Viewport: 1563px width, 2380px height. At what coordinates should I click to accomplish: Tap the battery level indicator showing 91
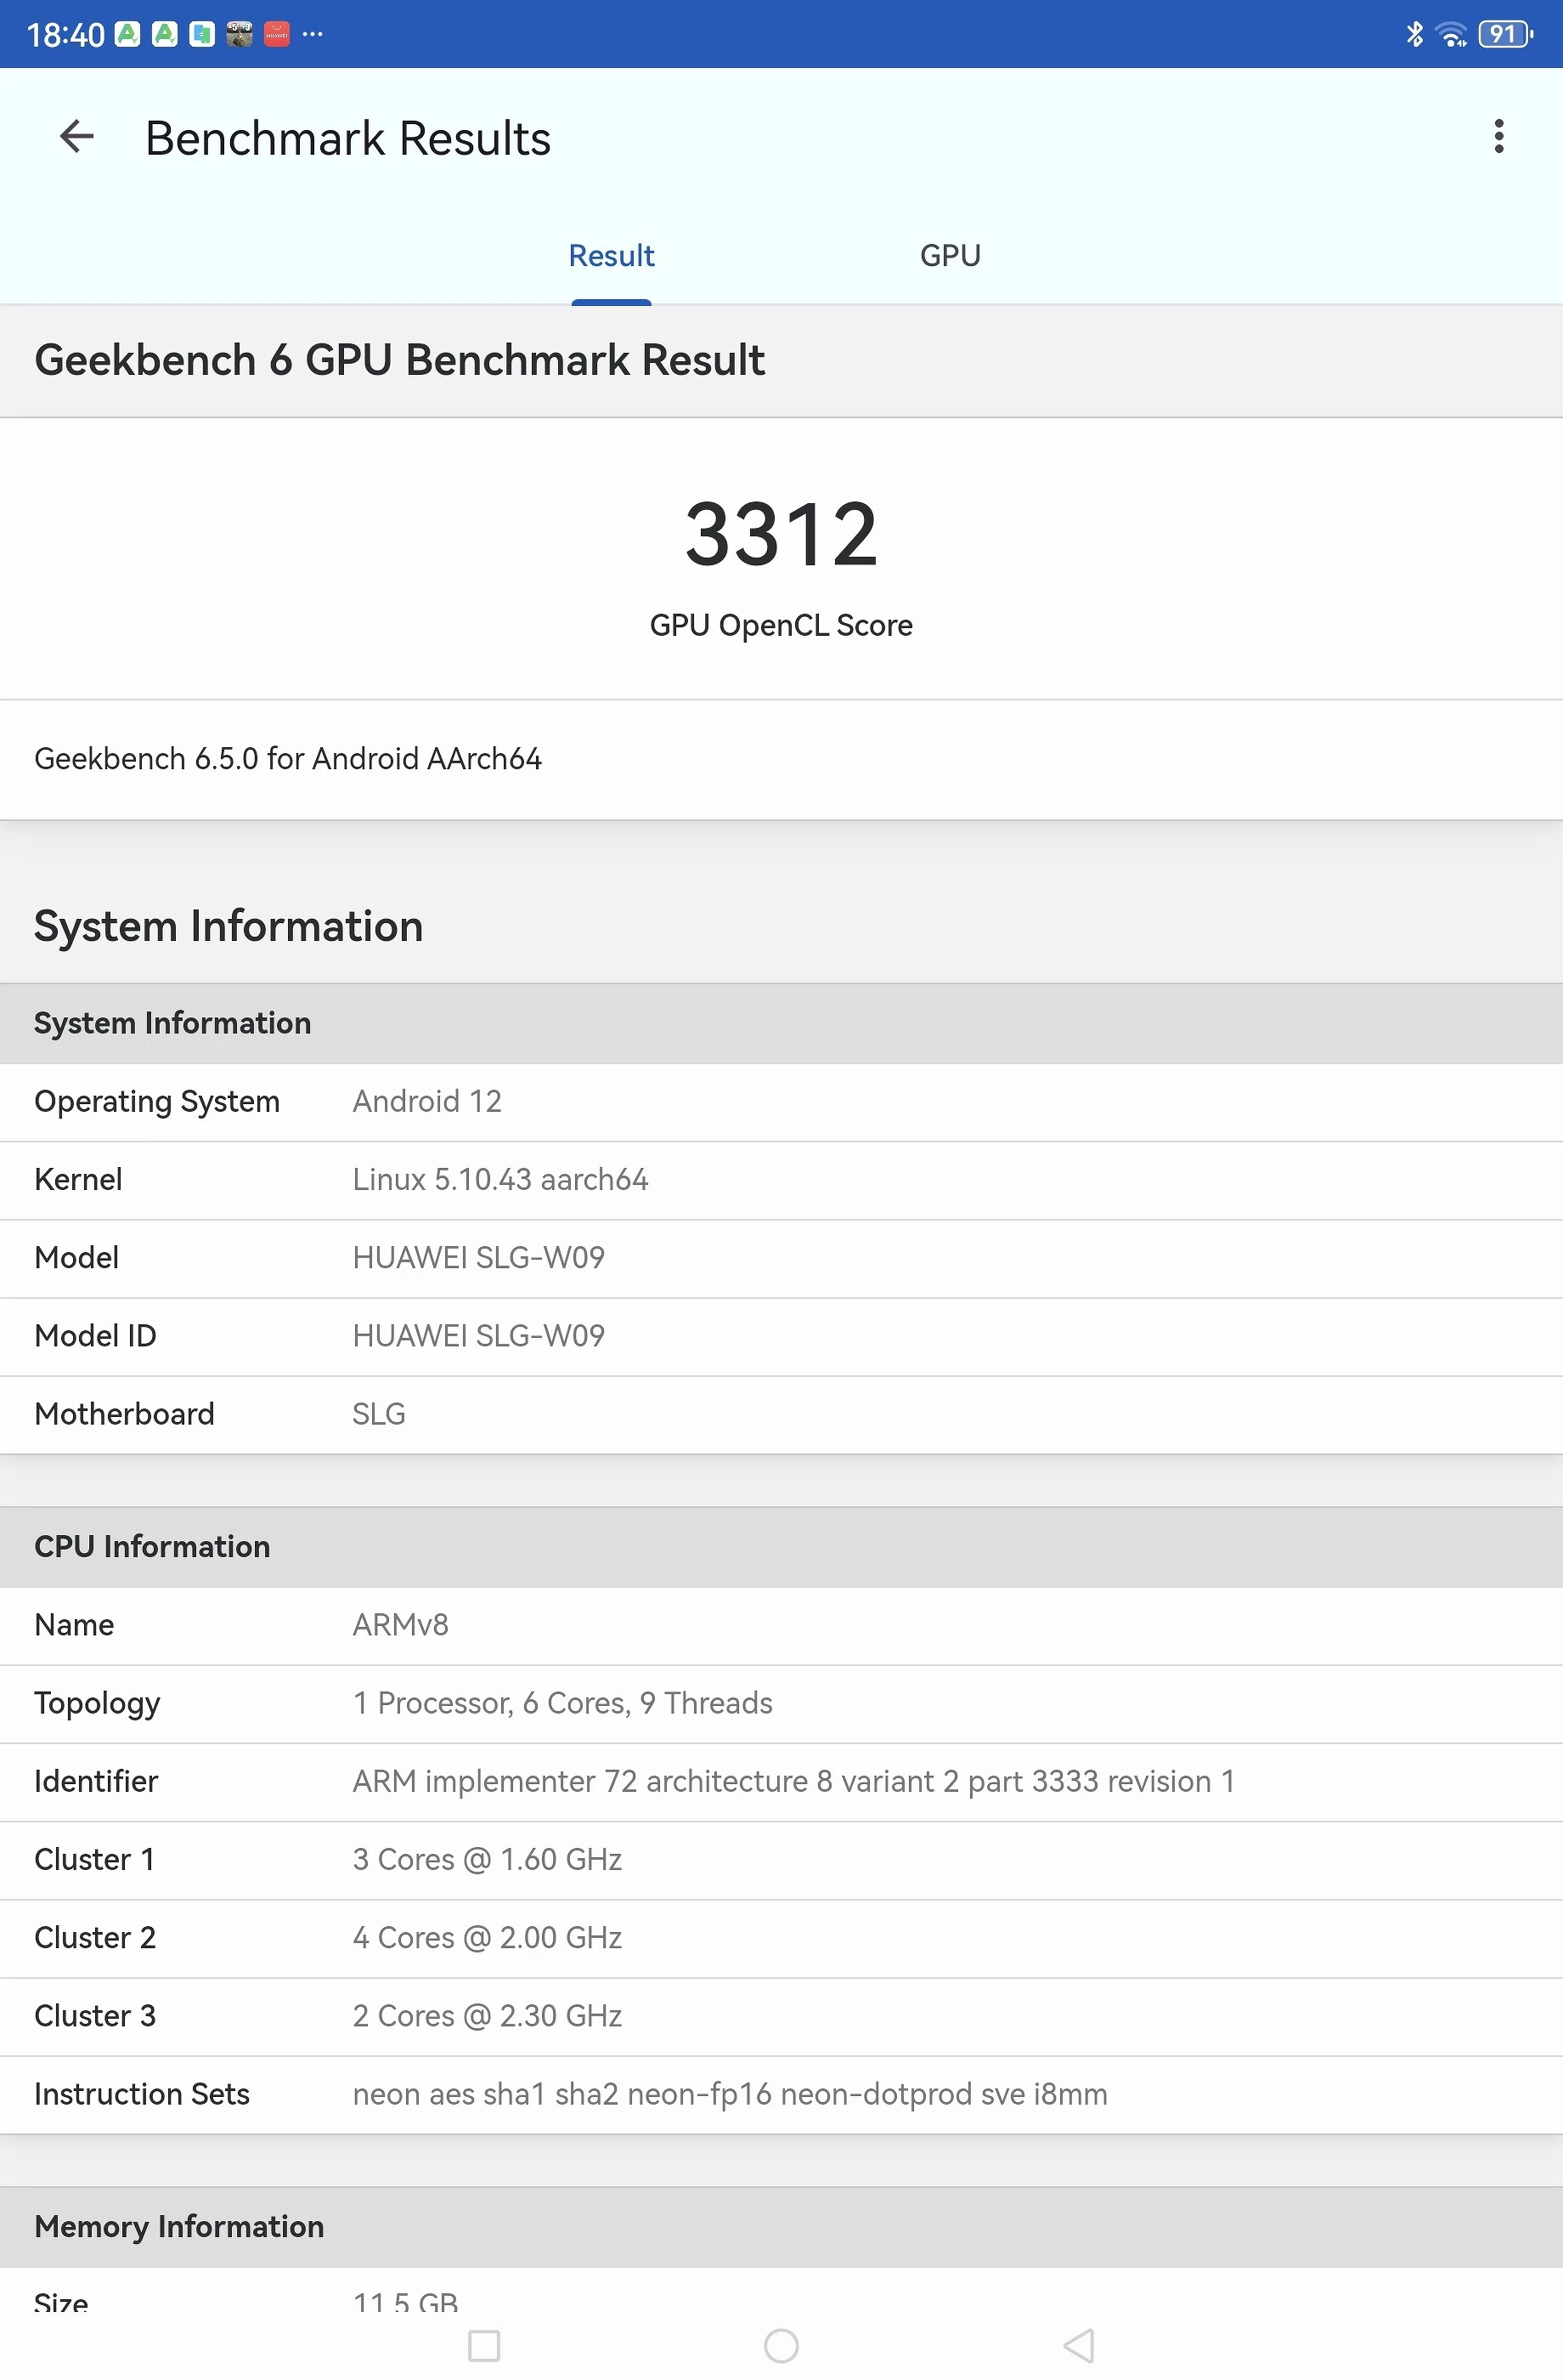pyautogui.click(x=1505, y=34)
